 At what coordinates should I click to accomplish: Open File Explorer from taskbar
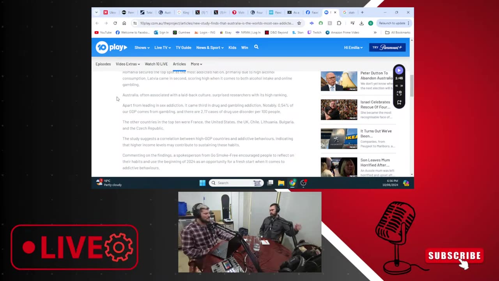tap(281, 183)
